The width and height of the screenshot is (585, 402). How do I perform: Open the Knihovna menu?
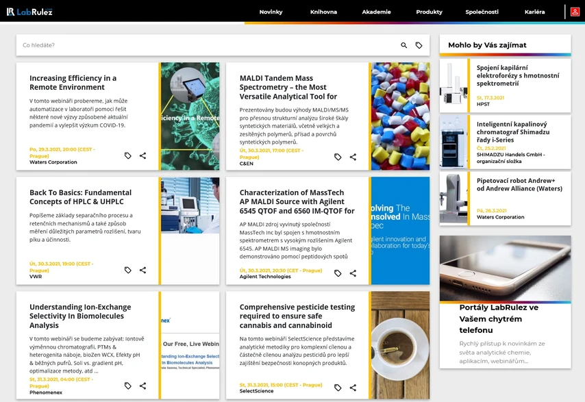323,12
